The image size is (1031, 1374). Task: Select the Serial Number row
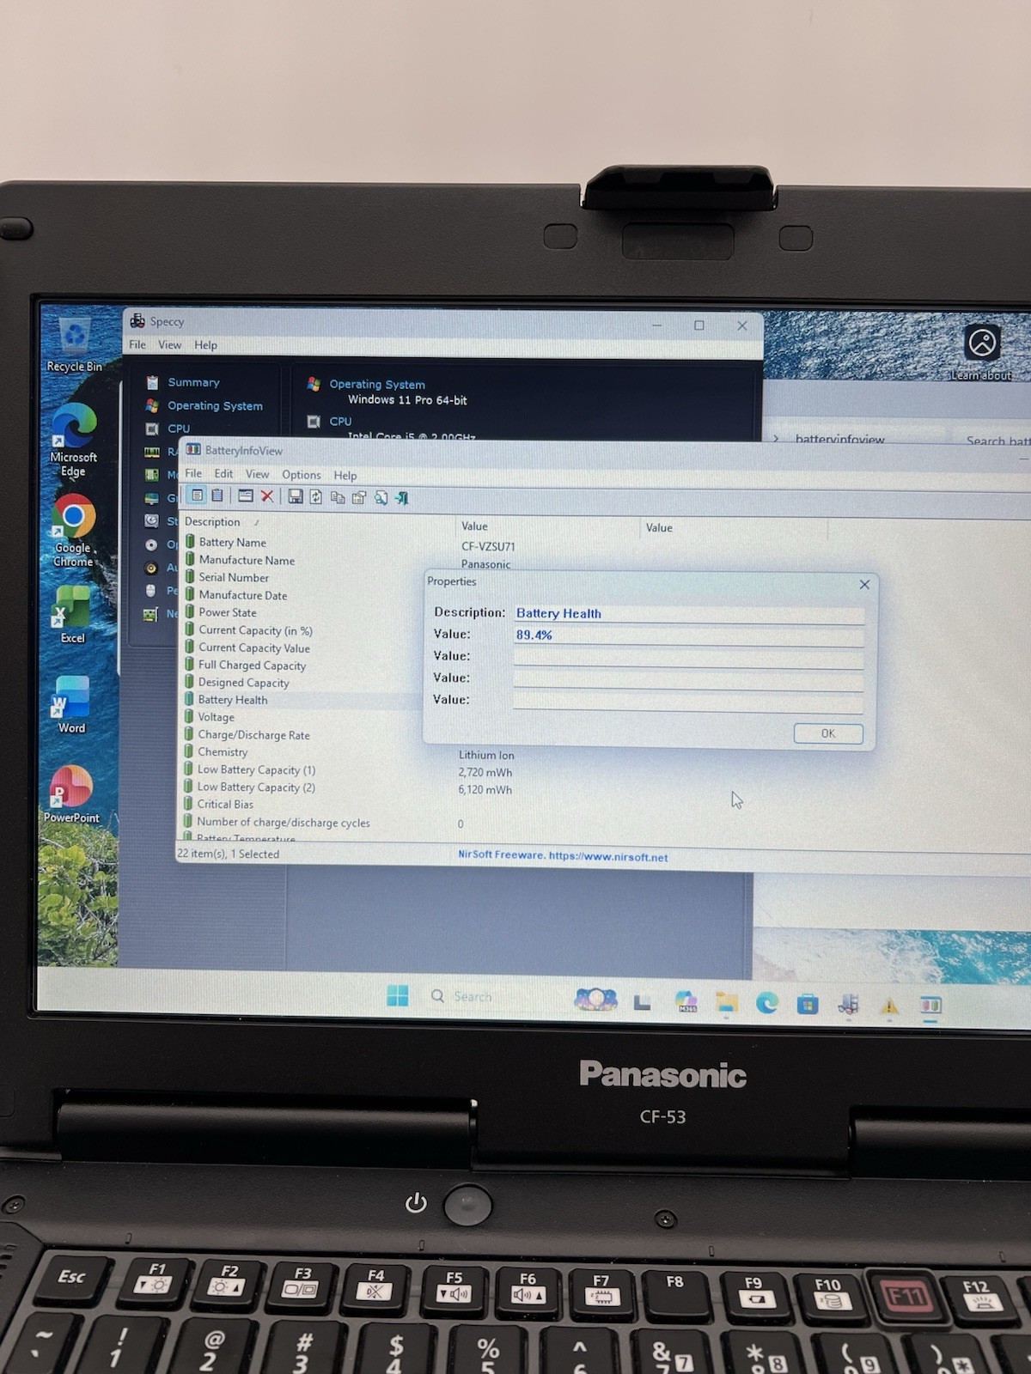coord(234,578)
